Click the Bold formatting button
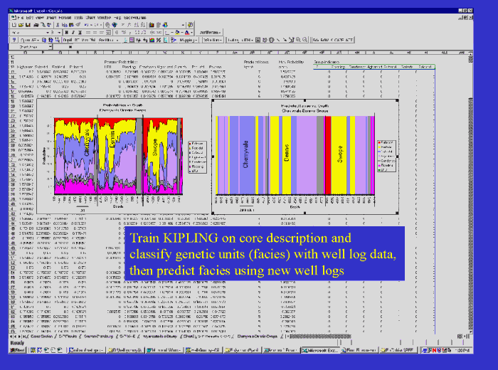This screenshot has width=498, height=370. (x=65, y=32)
